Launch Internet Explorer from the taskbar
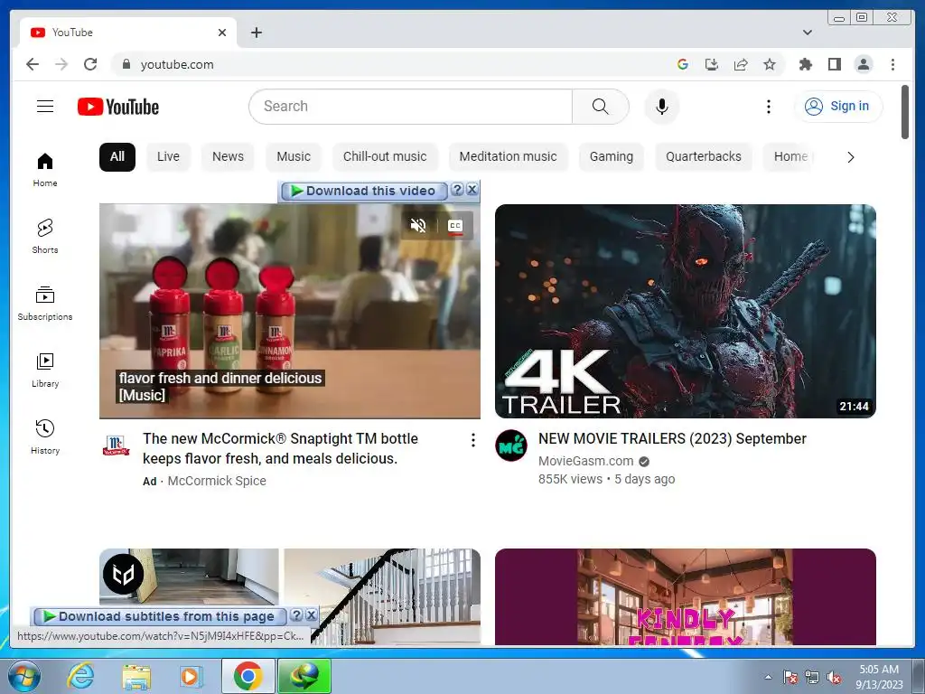 click(x=80, y=676)
